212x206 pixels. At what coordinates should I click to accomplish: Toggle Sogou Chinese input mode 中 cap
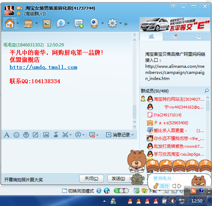tap(153, 166)
